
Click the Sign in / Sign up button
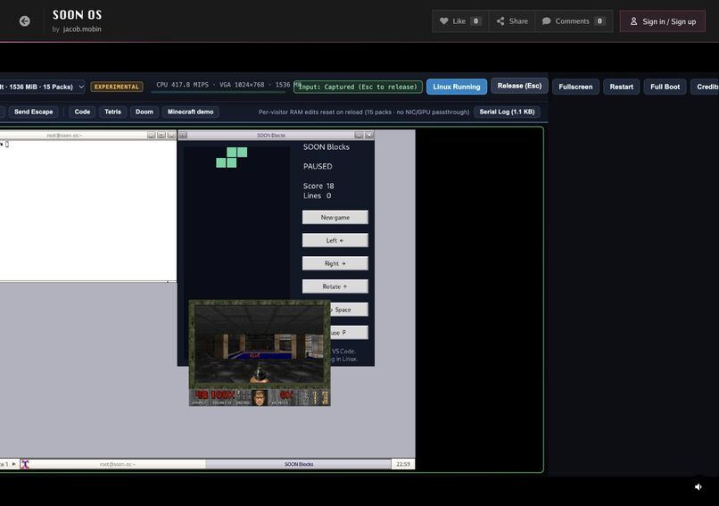pos(663,21)
